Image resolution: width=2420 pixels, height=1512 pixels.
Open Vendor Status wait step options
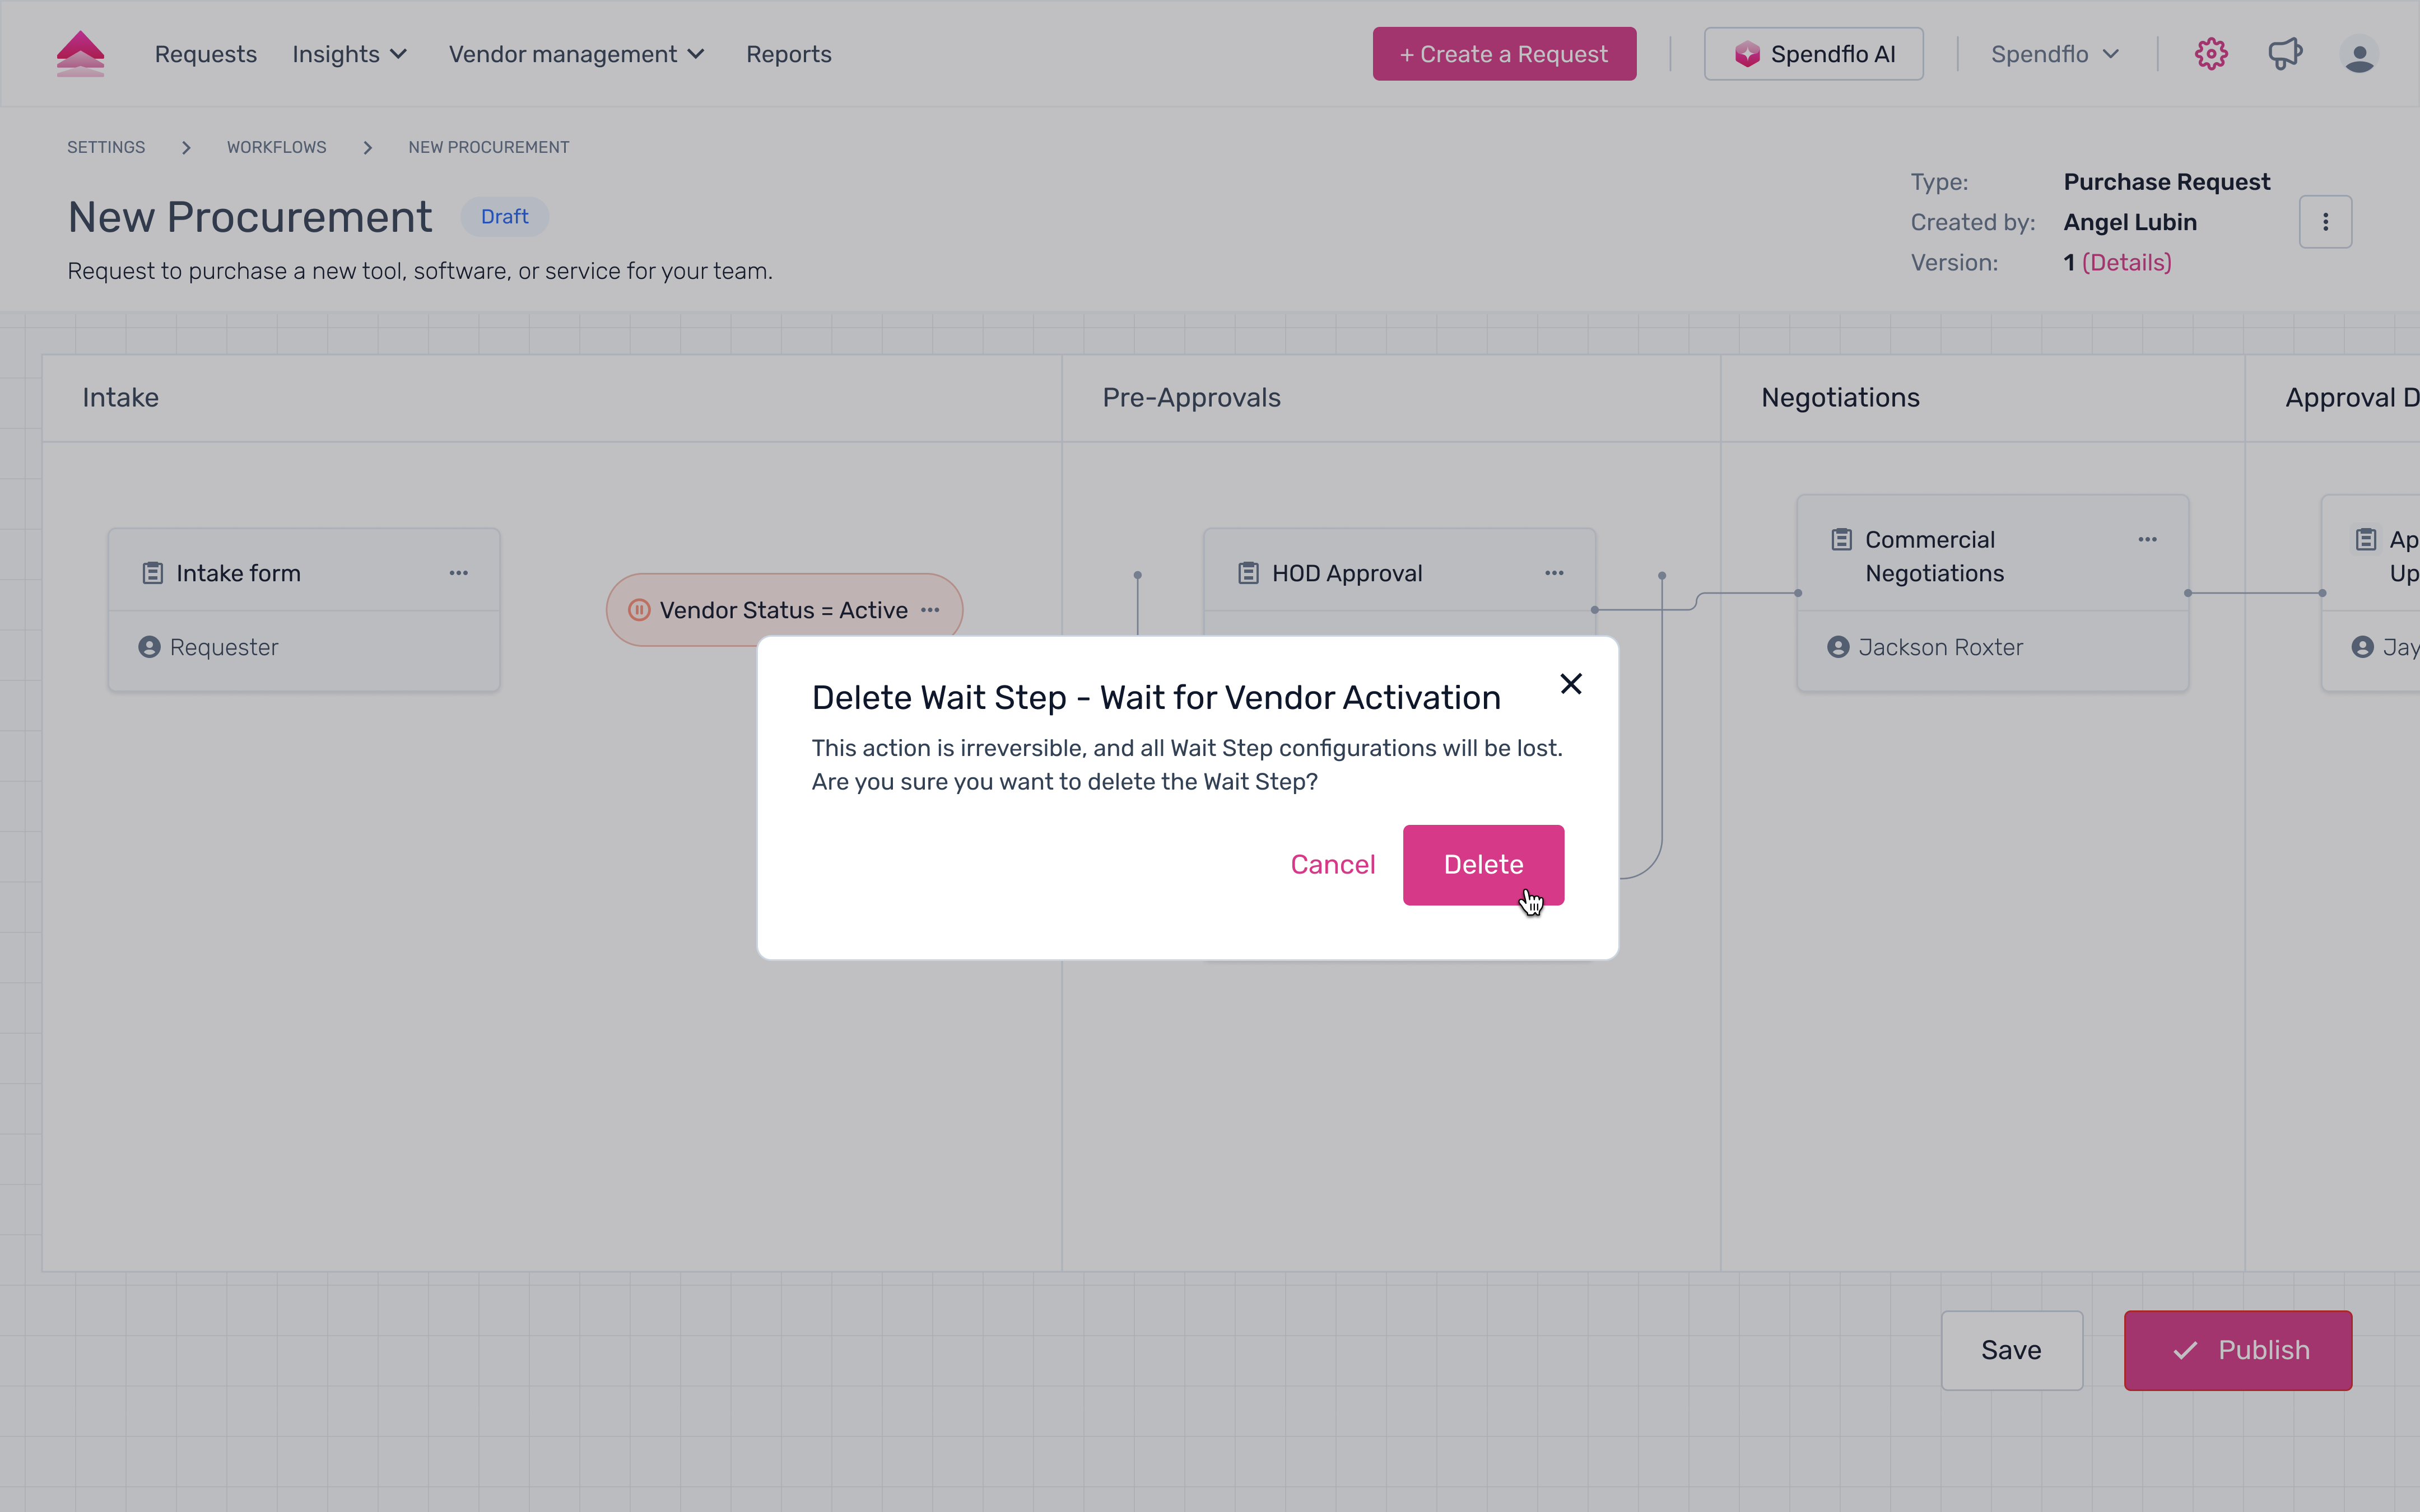930,610
